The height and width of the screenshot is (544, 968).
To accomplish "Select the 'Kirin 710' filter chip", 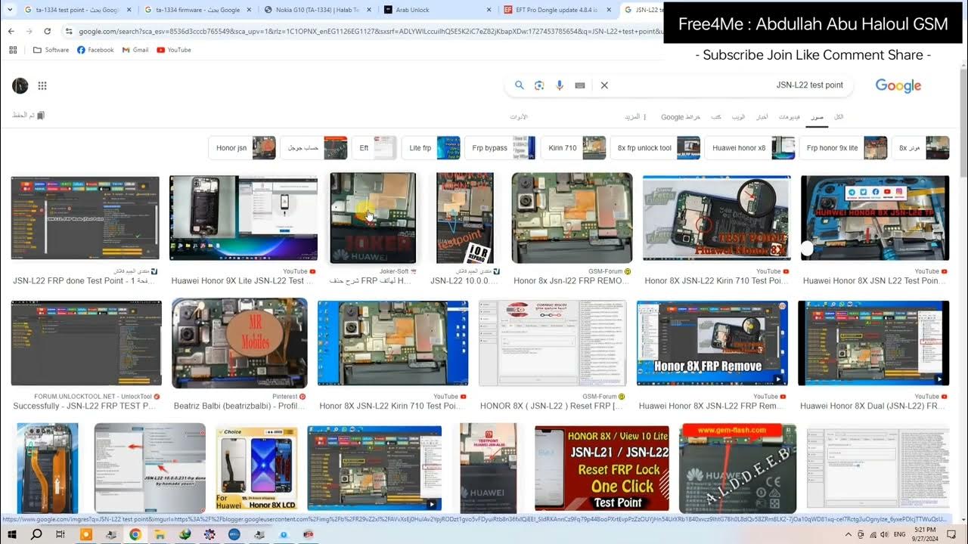I will point(573,148).
